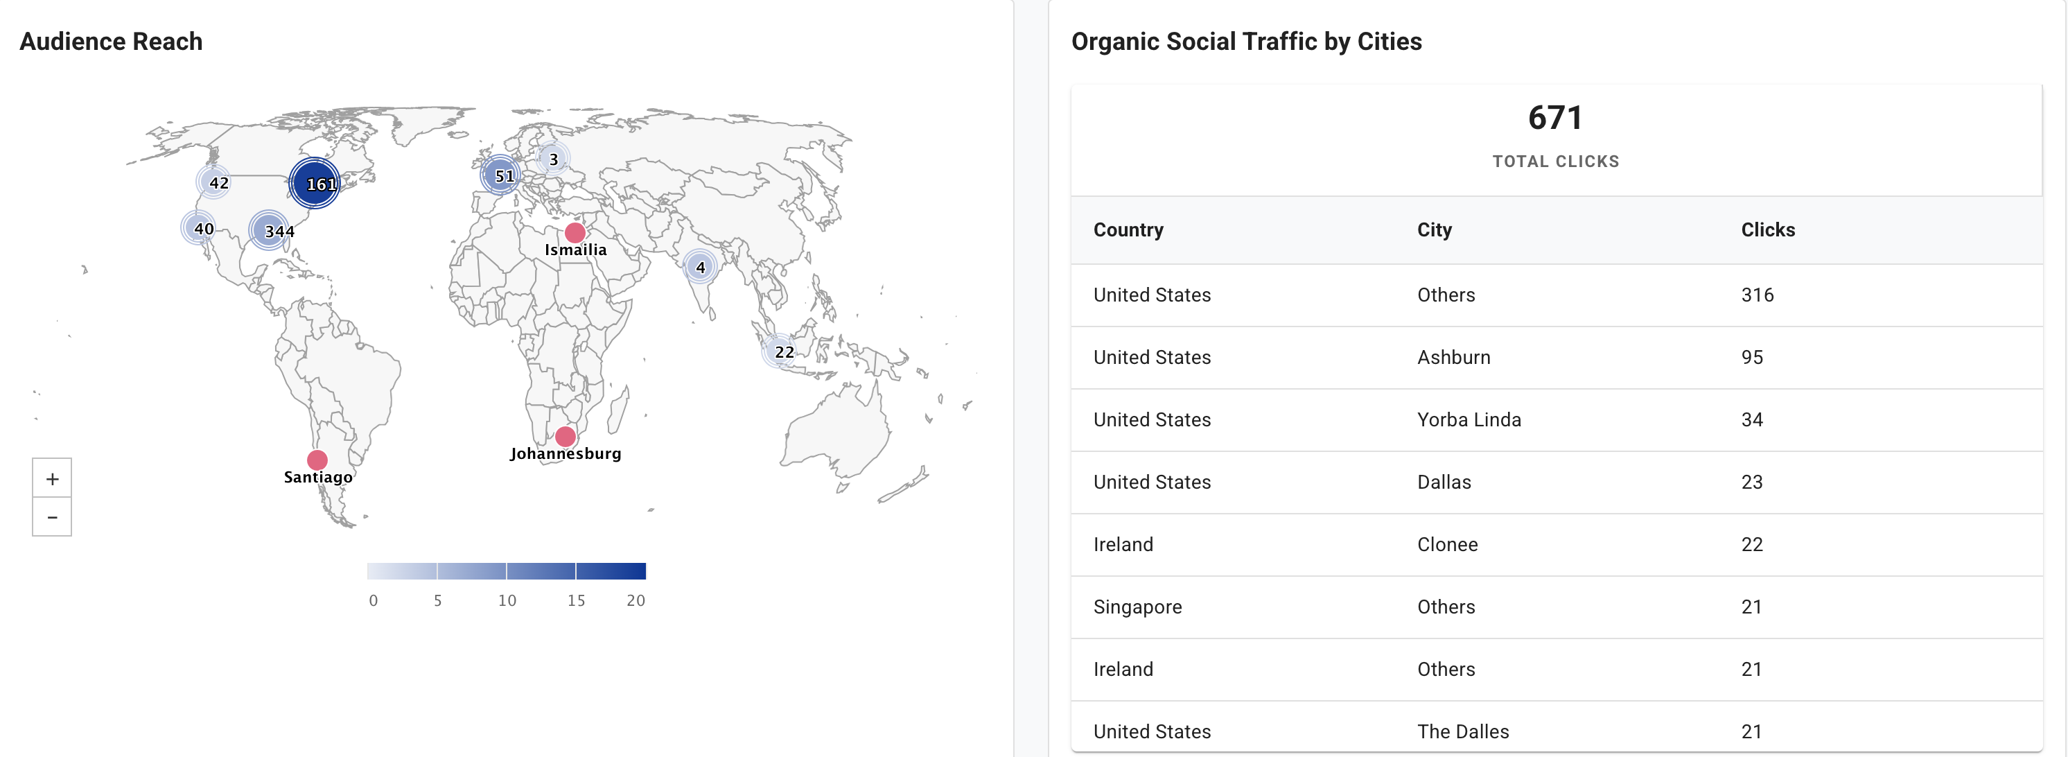Click the 344 cluster marker on map
The height and width of the screenshot is (757, 2068).
click(270, 232)
